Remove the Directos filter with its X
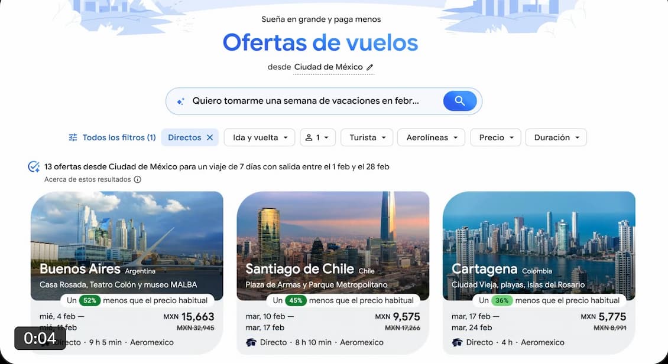Screen dimensions: 668x364 pyautogui.click(x=210, y=137)
